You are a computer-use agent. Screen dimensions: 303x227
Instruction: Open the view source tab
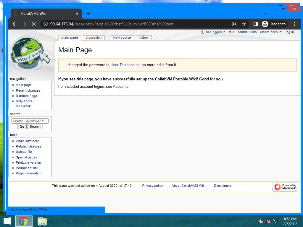click(x=122, y=38)
